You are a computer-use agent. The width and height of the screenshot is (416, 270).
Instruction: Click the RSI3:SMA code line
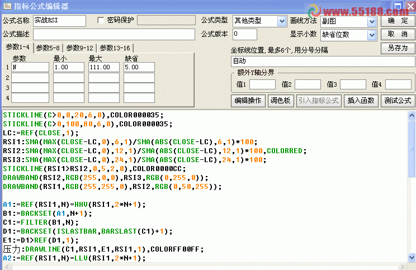click(x=135, y=160)
